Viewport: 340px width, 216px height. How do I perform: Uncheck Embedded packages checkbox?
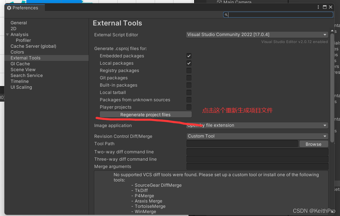pyautogui.click(x=189, y=56)
